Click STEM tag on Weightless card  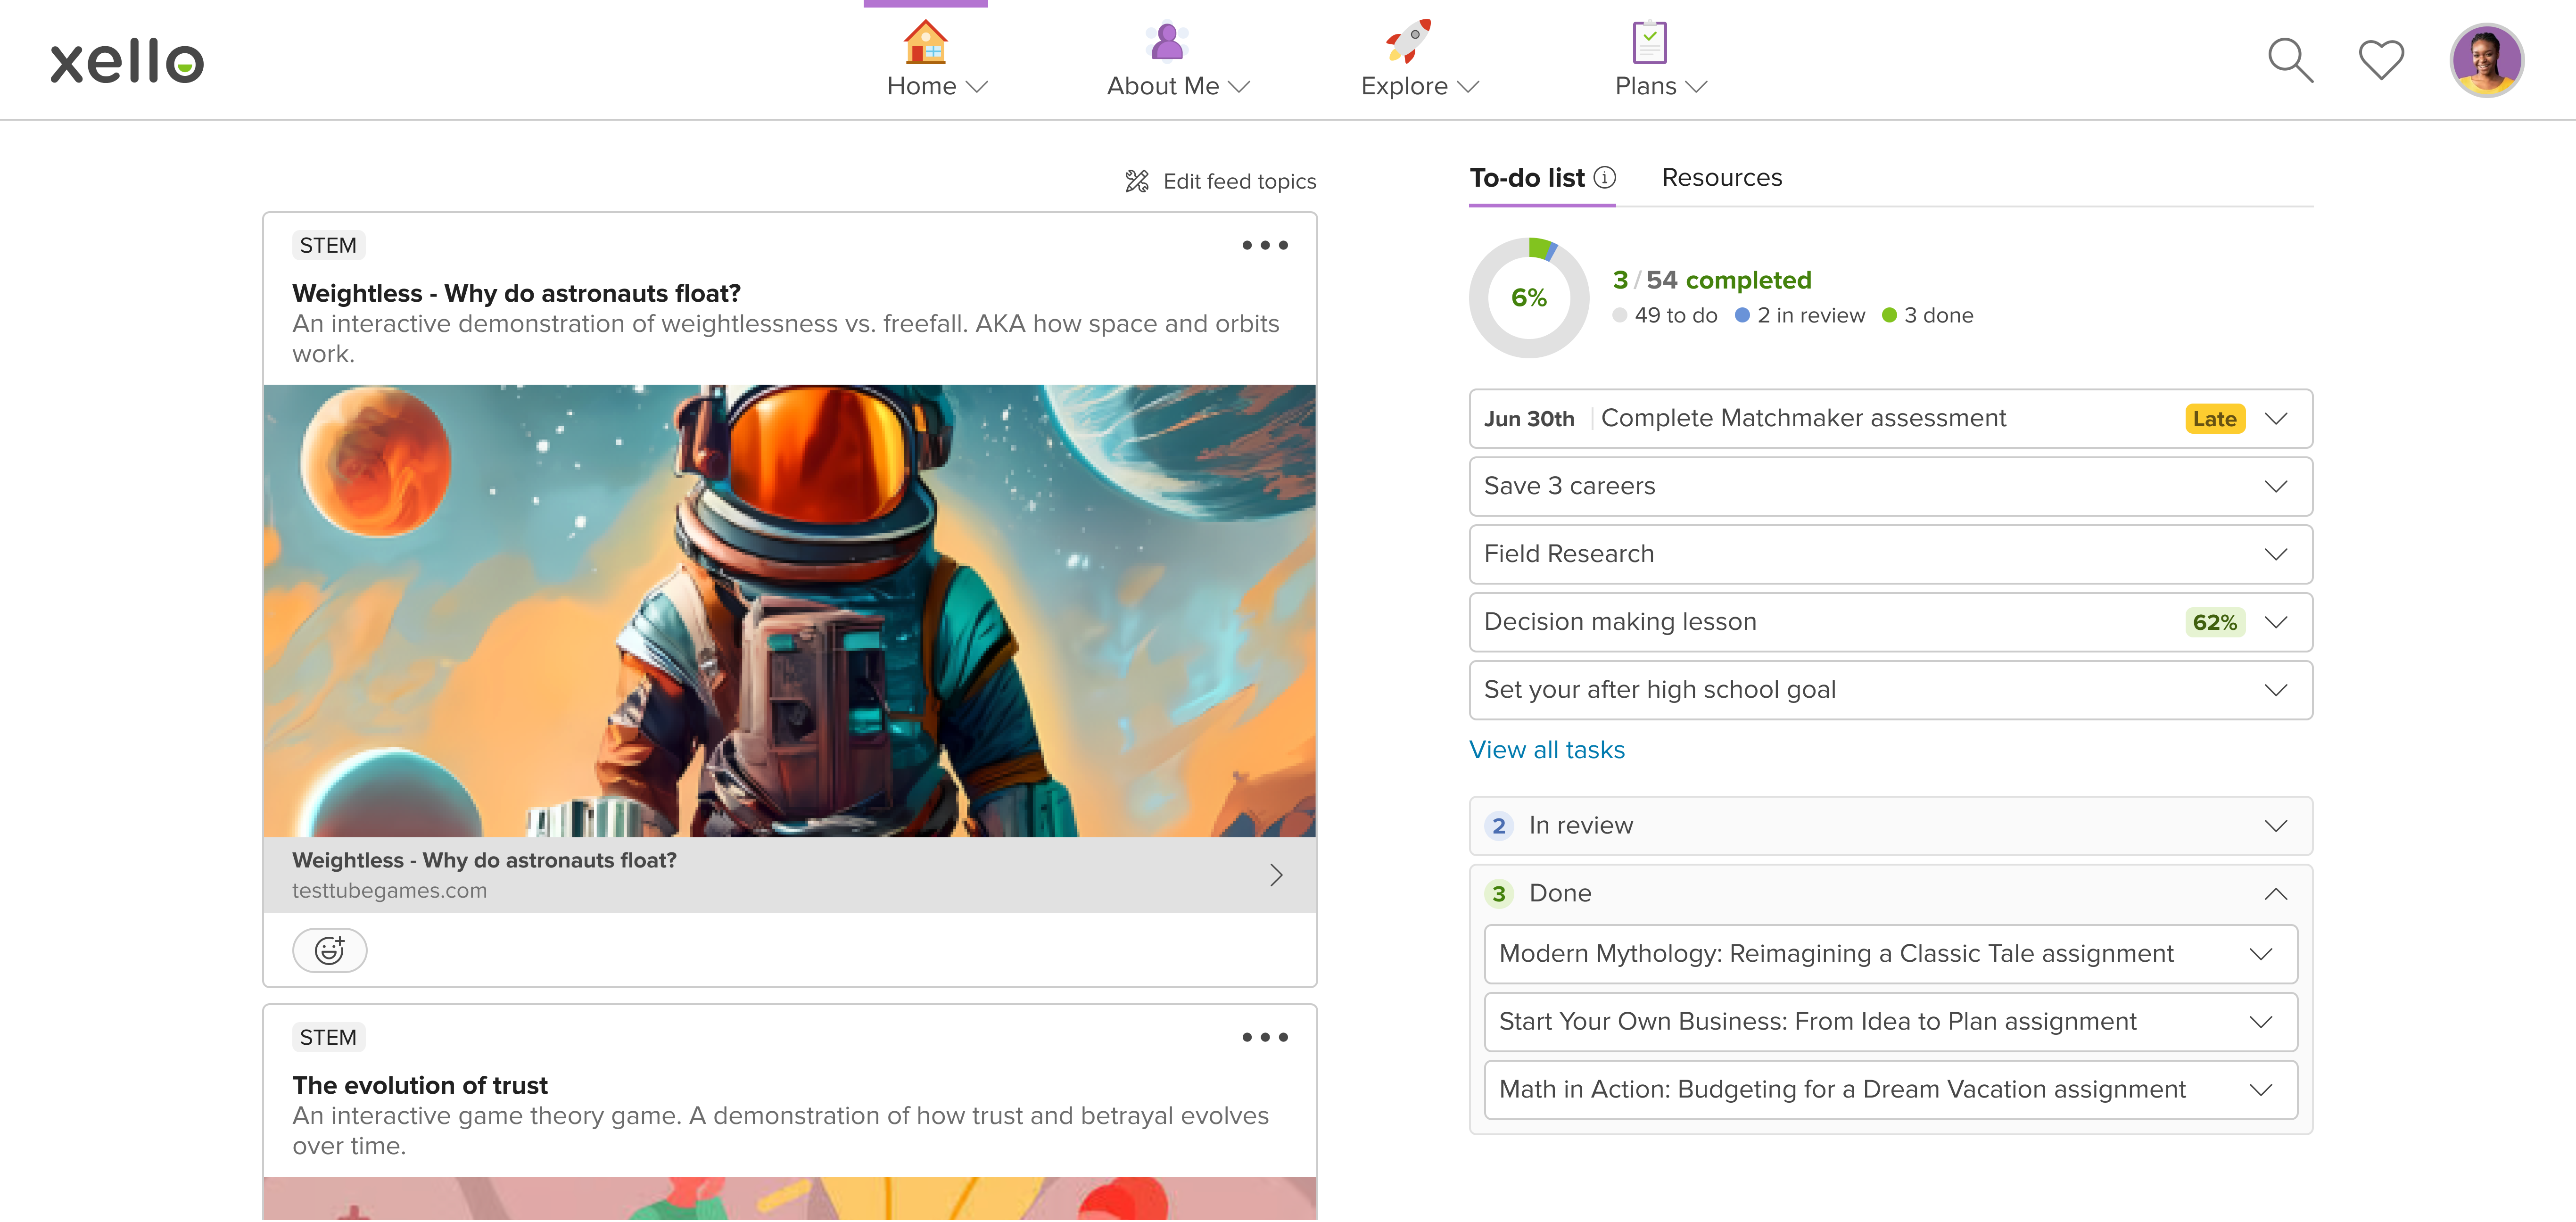(x=328, y=245)
